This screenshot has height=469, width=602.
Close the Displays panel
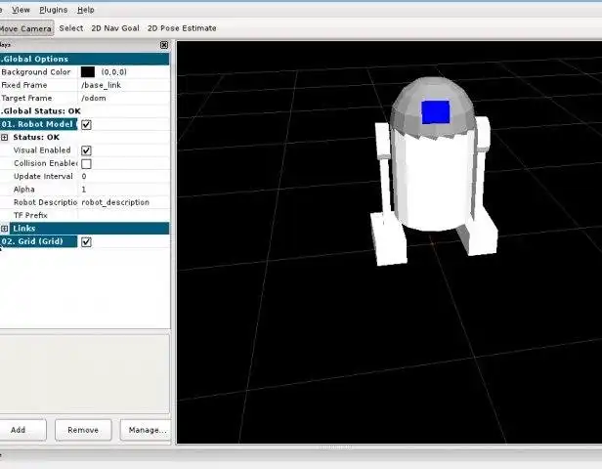164,45
